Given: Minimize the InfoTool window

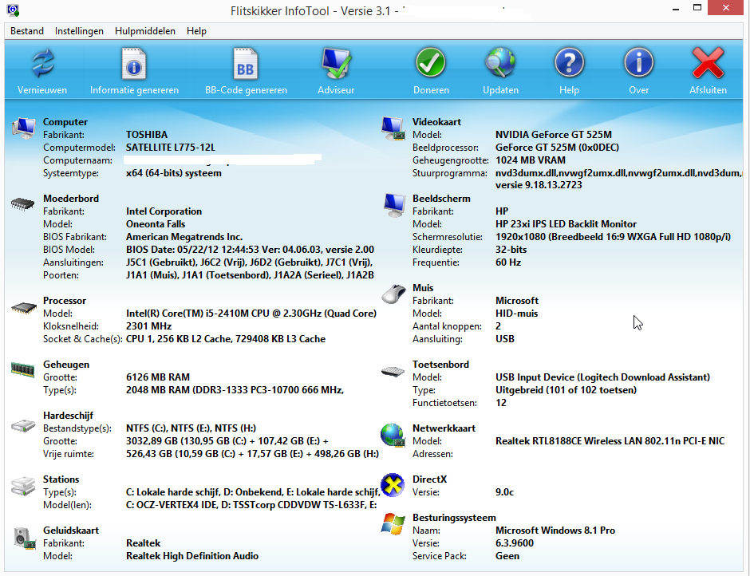Looking at the screenshot, I should pos(676,9).
